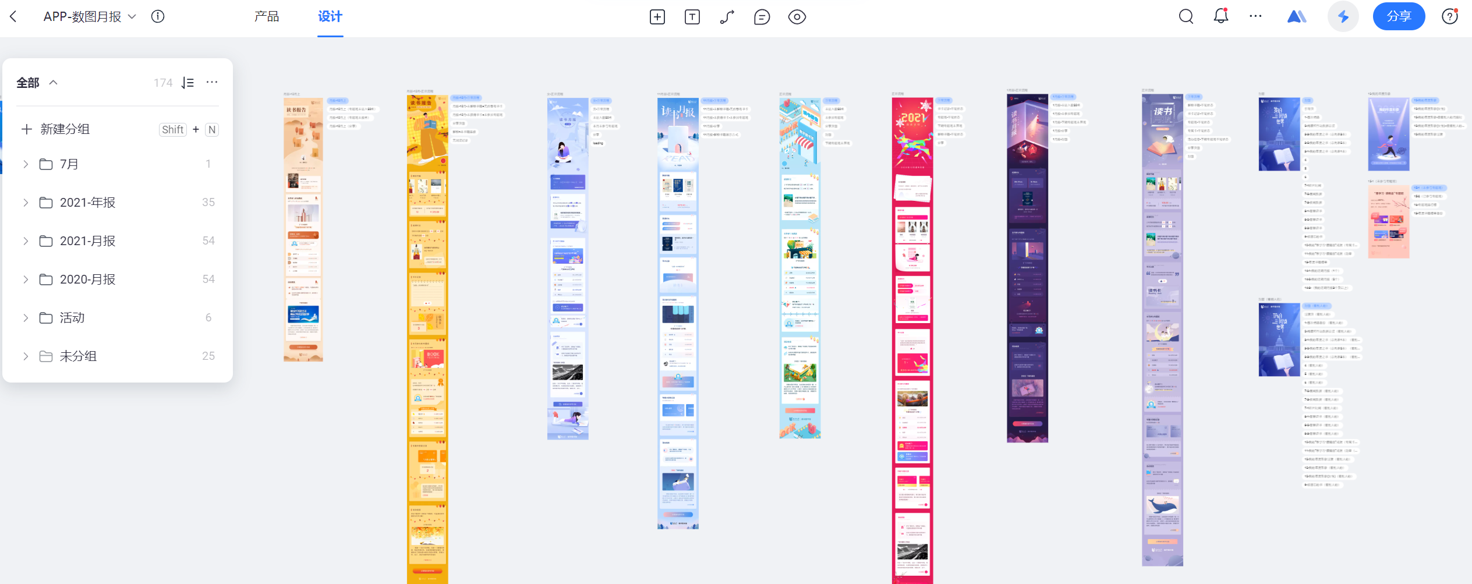Click the add artboard plus icon
Viewport: 1472px width, 584px height.
pyautogui.click(x=657, y=17)
